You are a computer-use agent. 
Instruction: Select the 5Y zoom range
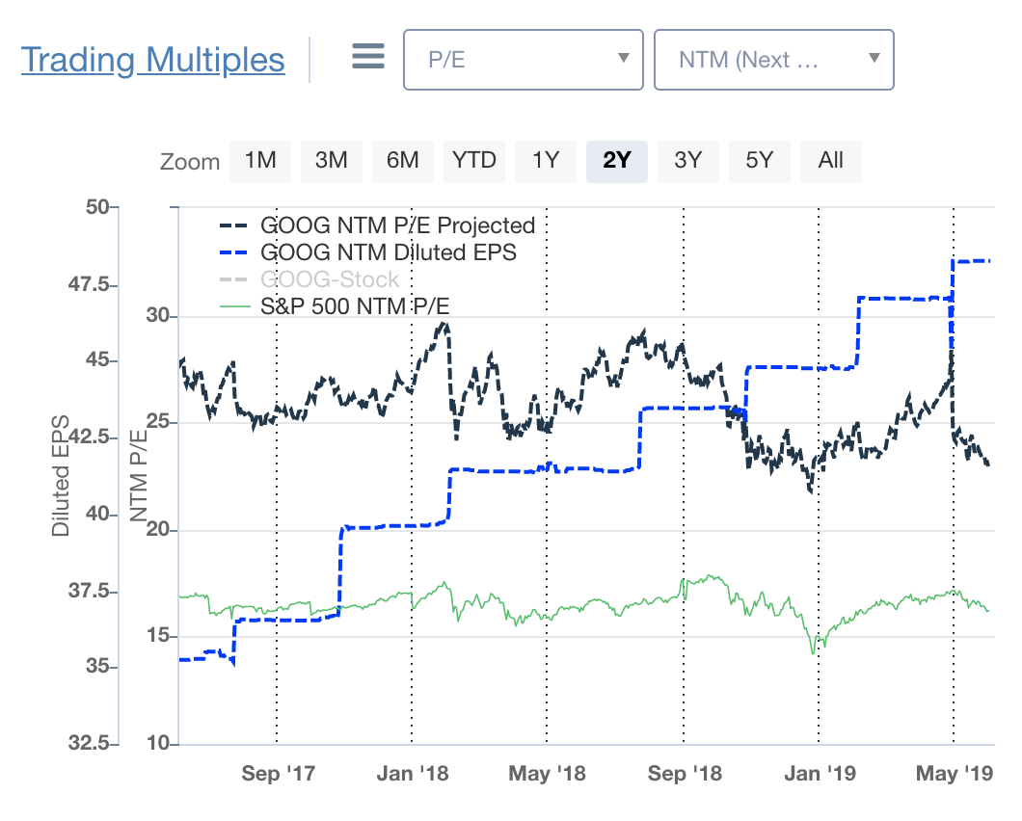pos(760,161)
